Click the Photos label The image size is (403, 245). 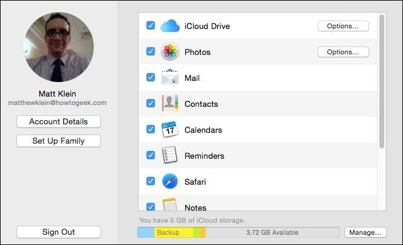(197, 52)
